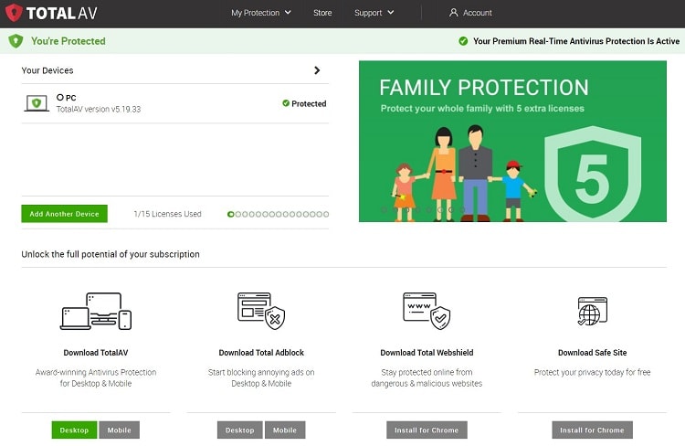Click the green You're Protected shield icon
Image resolution: width=685 pixels, height=446 pixels.
(x=16, y=41)
